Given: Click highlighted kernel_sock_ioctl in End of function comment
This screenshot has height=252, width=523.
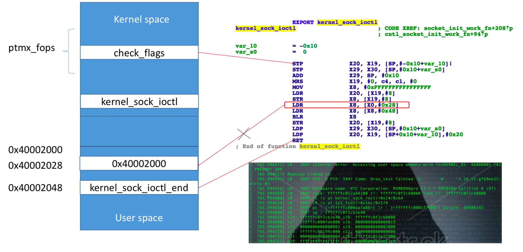Looking at the screenshot, I should point(330,146).
